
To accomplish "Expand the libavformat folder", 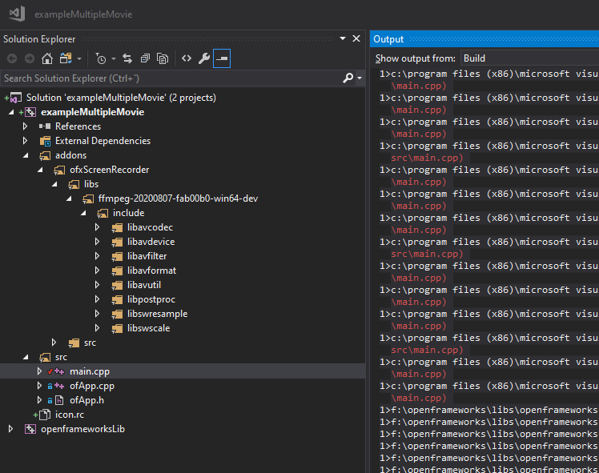I will click(x=97, y=271).
